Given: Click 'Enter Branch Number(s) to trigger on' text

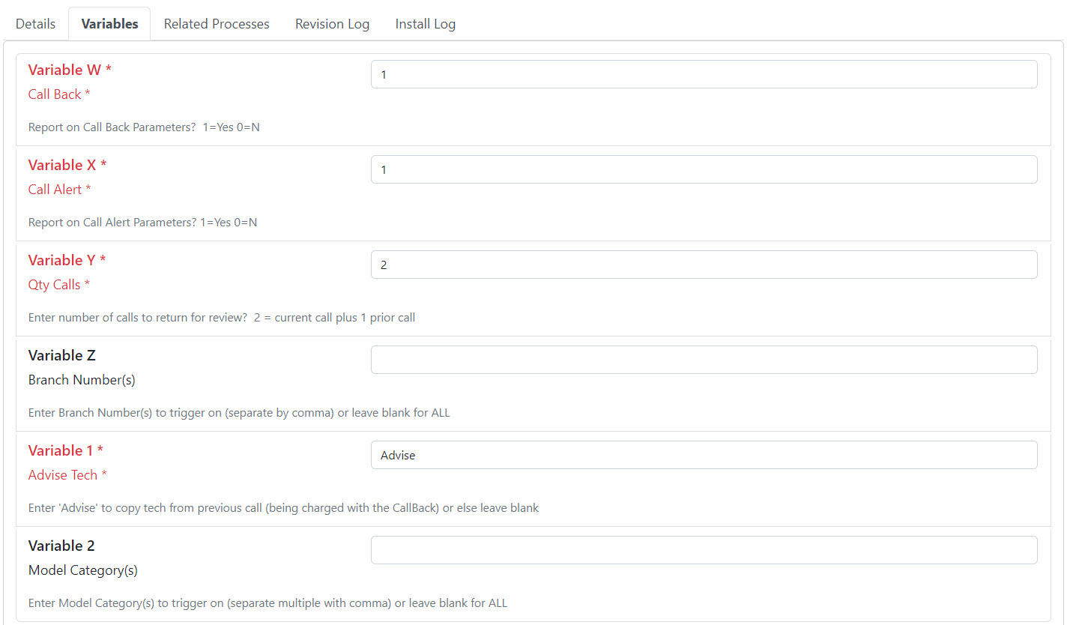Looking at the screenshot, I should [239, 413].
